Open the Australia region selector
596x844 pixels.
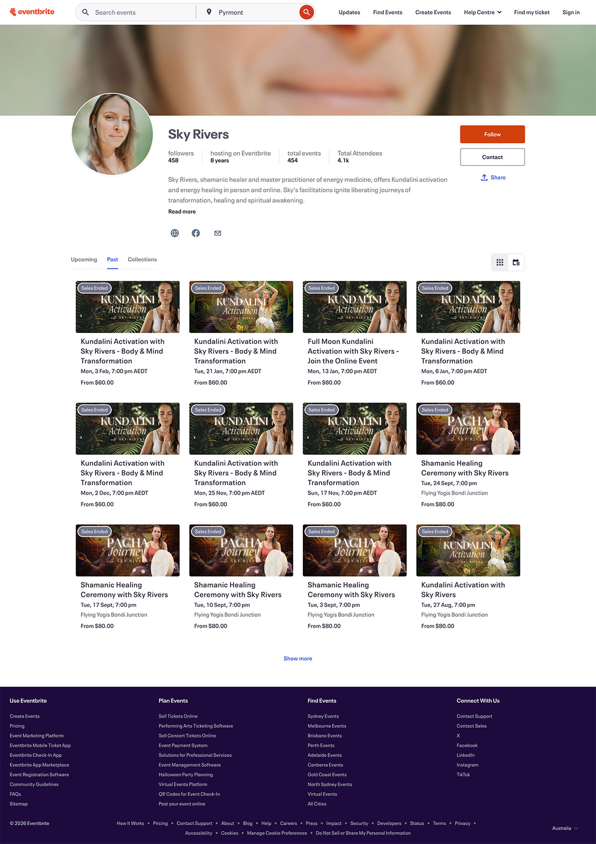pos(565,828)
